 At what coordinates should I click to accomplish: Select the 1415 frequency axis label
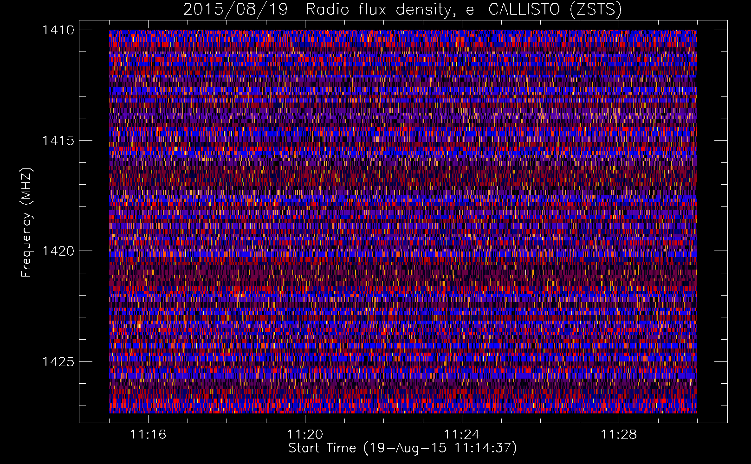coord(58,141)
